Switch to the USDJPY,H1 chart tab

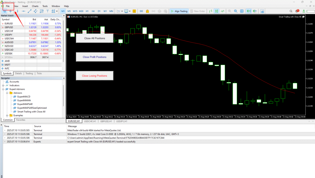[122, 121]
